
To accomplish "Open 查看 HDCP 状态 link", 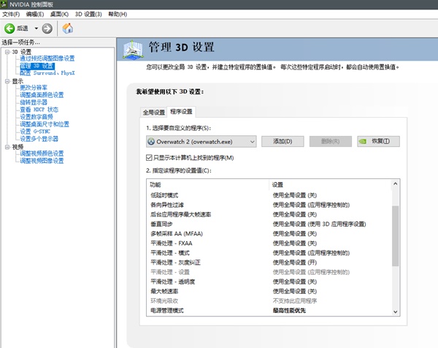I will tap(39, 110).
